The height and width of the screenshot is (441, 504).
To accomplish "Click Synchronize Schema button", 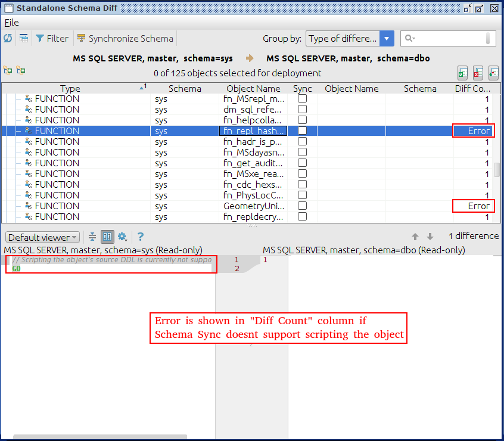I will coord(125,38).
